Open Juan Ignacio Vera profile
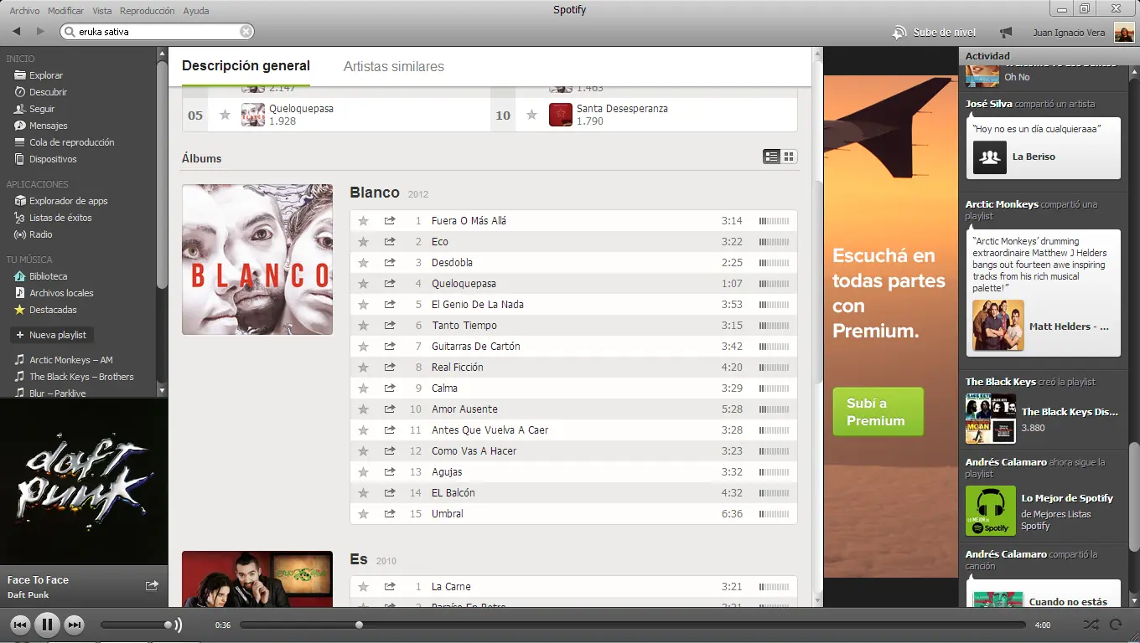This screenshot has width=1140, height=643. (1069, 33)
